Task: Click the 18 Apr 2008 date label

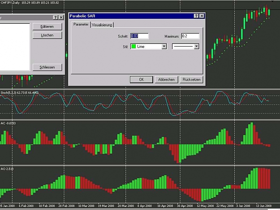Action: [165, 206]
